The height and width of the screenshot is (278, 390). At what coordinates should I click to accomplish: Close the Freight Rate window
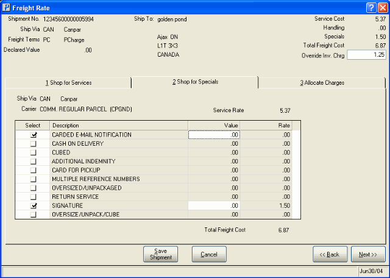383,8
